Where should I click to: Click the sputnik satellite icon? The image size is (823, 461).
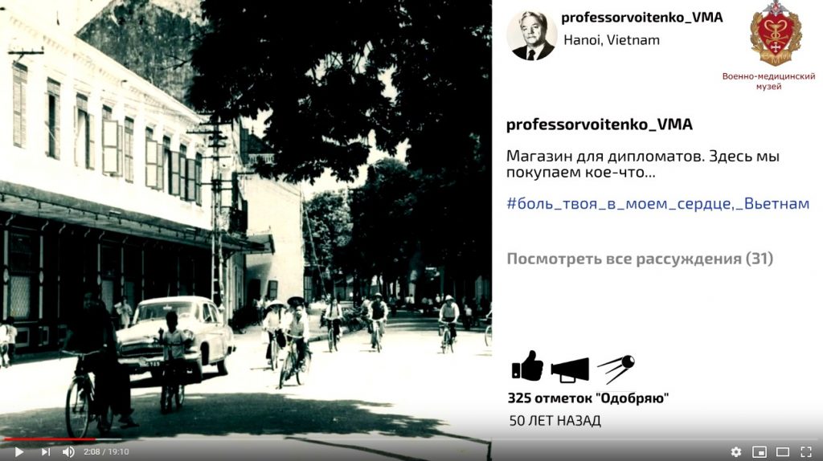pos(616,368)
